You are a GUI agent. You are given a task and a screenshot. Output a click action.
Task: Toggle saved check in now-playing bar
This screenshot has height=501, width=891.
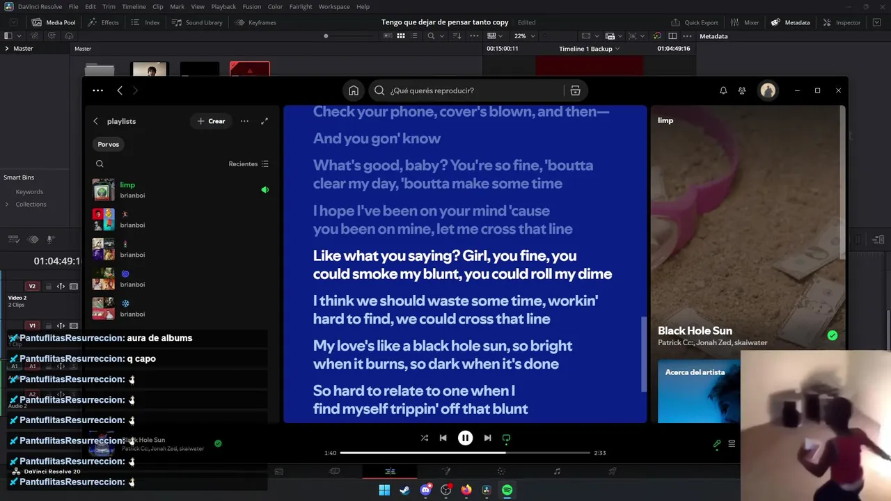218,443
